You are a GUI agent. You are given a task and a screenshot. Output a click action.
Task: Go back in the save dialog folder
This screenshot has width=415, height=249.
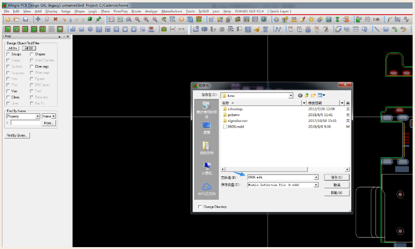[x=300, y=95]
